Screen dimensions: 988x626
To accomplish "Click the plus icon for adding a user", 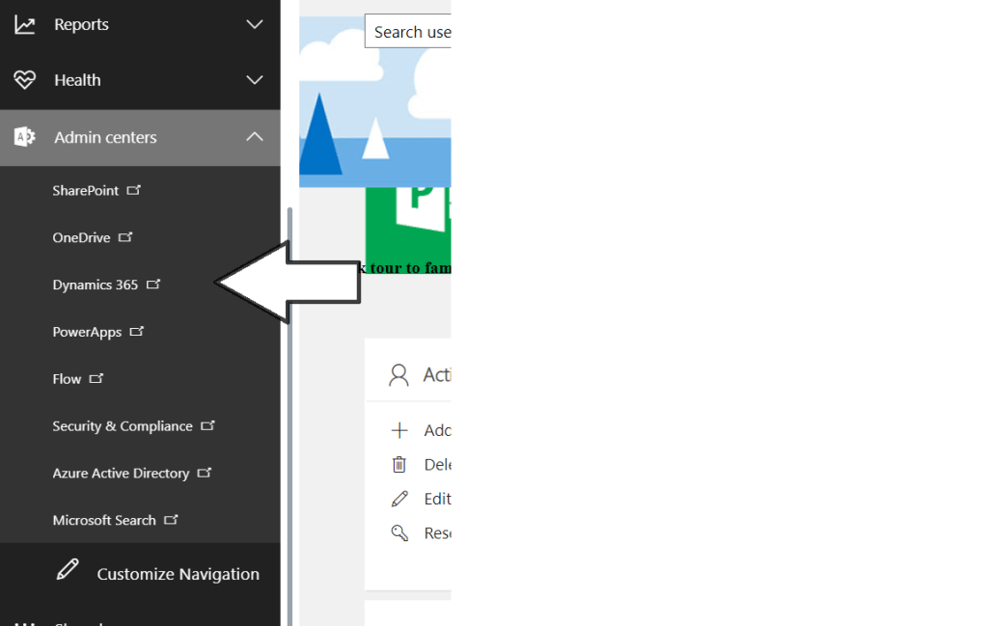I will pos(399,430).
